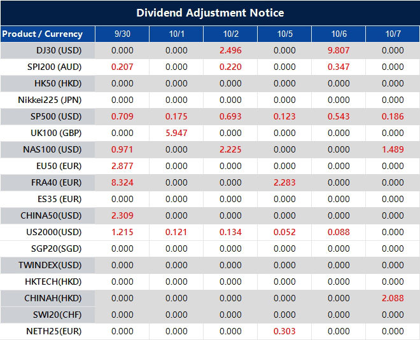Select the 10/6 date column header
This screenshot has height=340, width=420.
click(x=339, y=34)
